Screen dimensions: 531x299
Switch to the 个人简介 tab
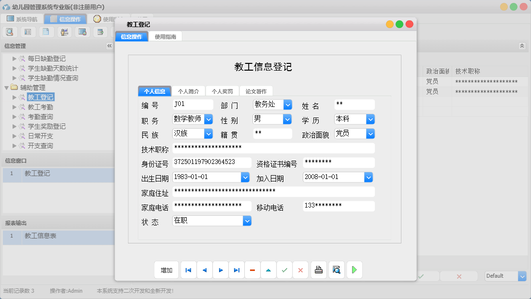coord(189,90)
